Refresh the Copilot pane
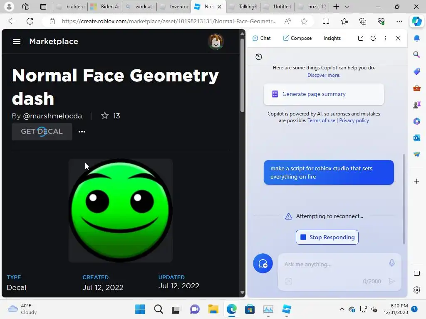 tap(373, 38)
